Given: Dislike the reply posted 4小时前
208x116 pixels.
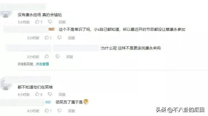Looking at the screenshot, I should coord(60,110).
